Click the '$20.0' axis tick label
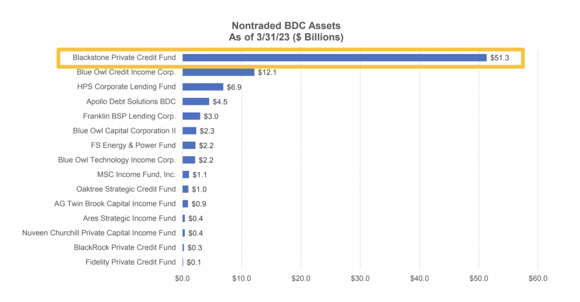Image resolution: width=580 pixels, height=302 pixels. click(x=301, y=278)
